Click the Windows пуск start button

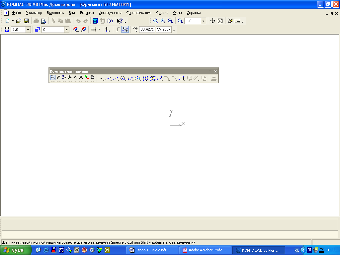click(x=16, y=250)
